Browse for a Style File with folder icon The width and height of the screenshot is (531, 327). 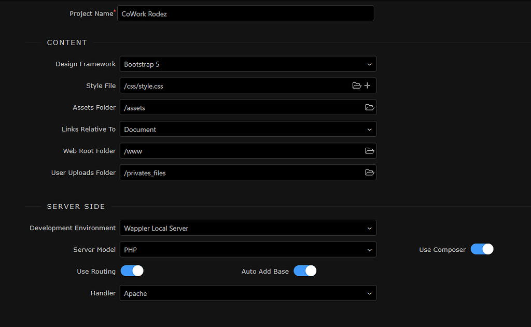click(356, 86)
